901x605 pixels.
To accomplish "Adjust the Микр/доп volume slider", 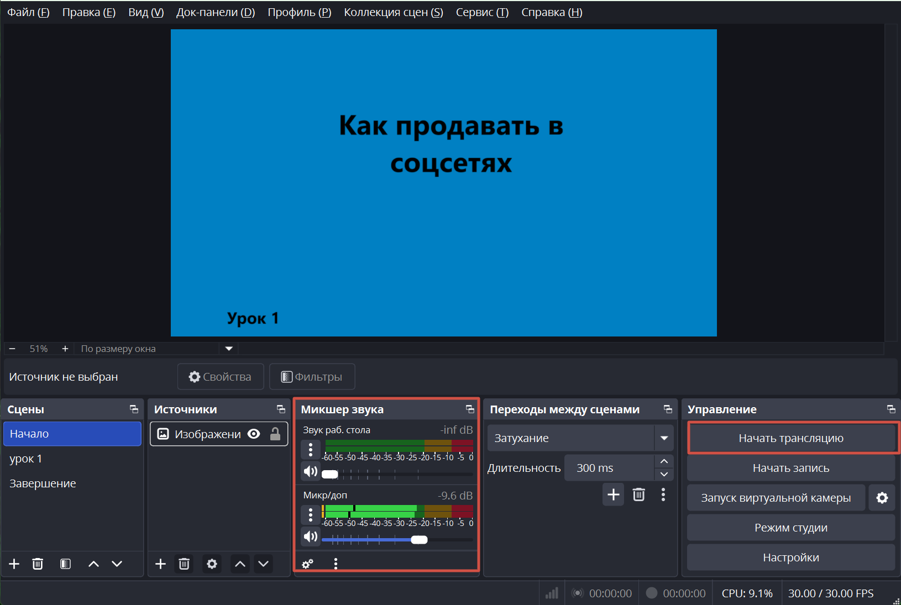I will point(421,540).
